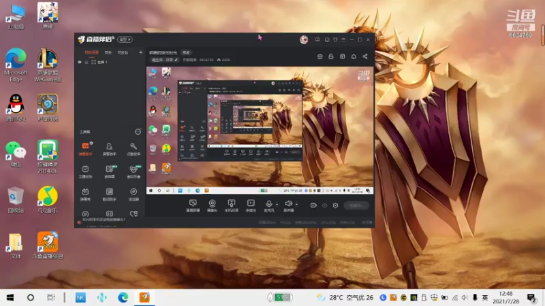Click the room number 6634769 text
This screenshot has height=306, width=545.
point(206,60)
